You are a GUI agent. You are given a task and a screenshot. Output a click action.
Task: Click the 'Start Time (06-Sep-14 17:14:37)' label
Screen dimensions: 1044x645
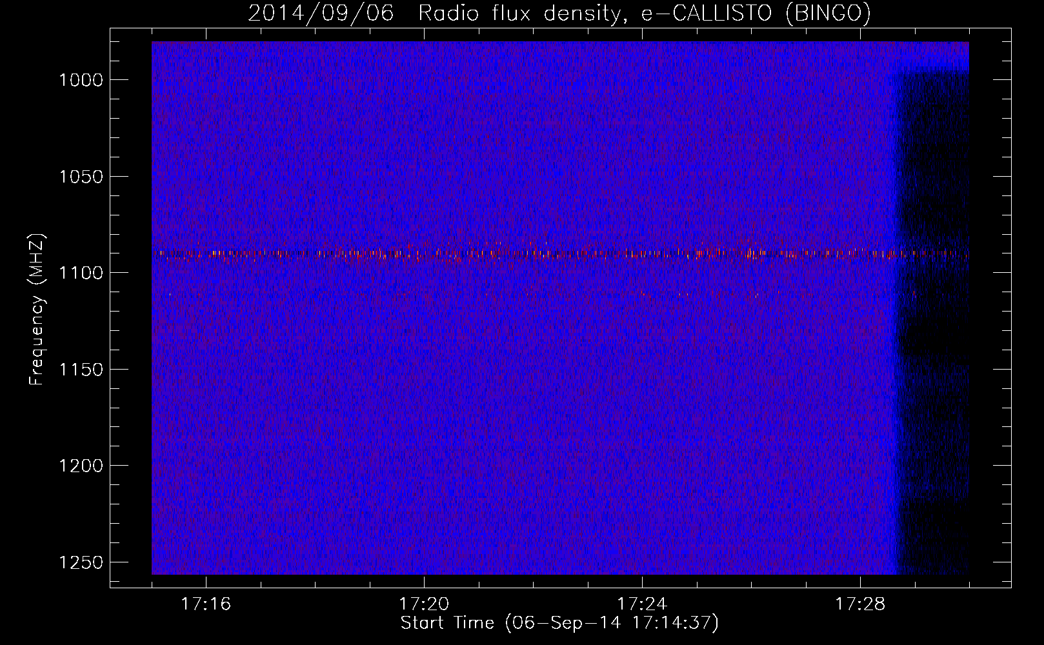(559, 623)
